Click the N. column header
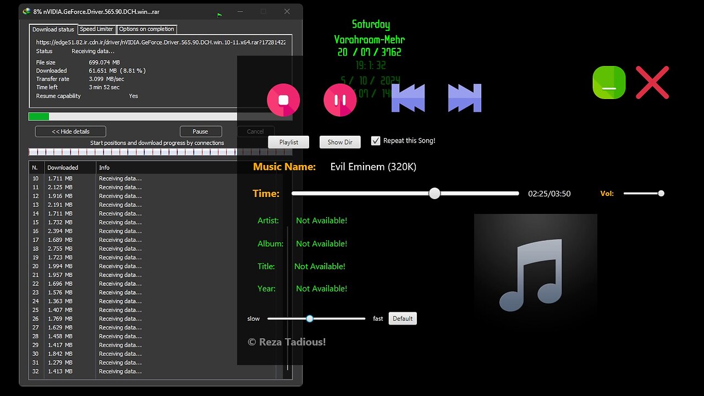 [36, 167]
